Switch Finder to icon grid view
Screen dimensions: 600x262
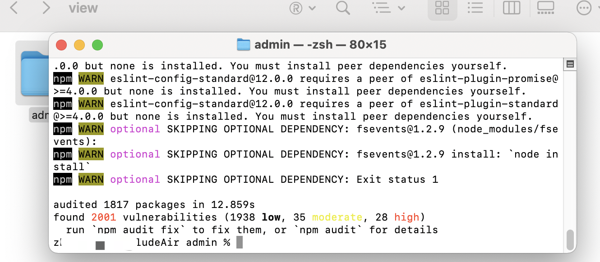[x=442, y=8]
